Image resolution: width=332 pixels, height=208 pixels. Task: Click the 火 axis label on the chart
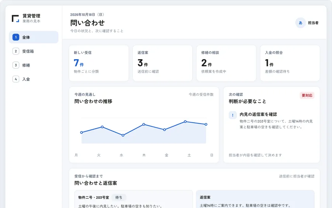coord(98,155)
